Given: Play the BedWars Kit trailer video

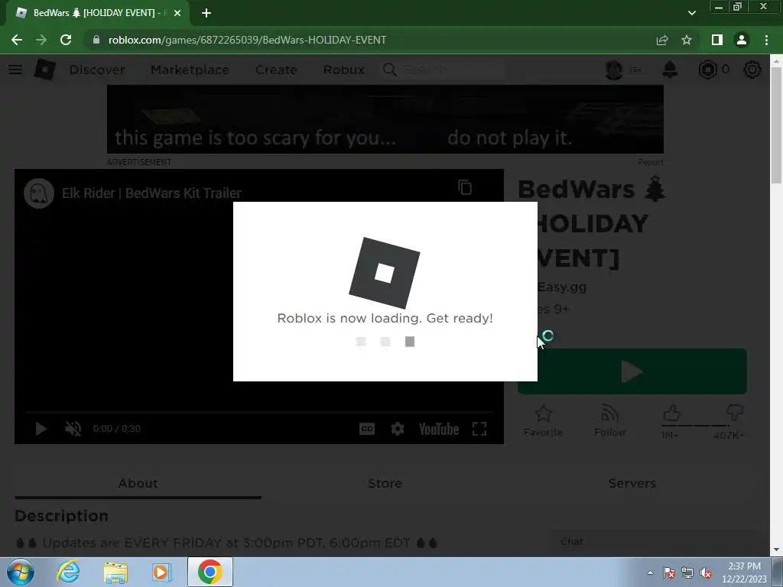Looking at the screenshot, I should (41, 429).
